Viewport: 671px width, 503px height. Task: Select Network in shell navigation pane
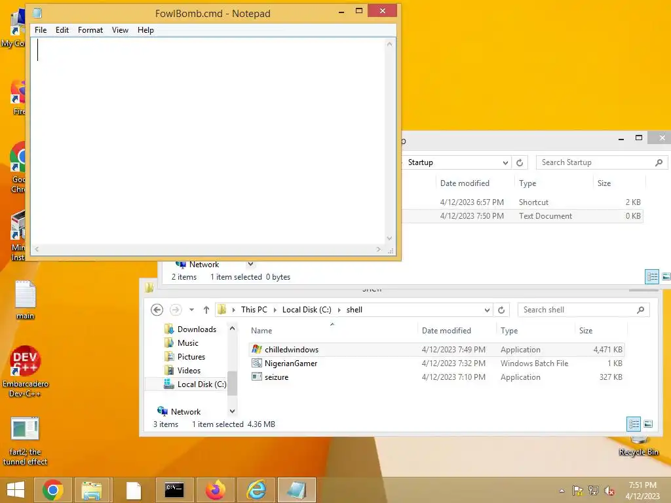(179, 411)
